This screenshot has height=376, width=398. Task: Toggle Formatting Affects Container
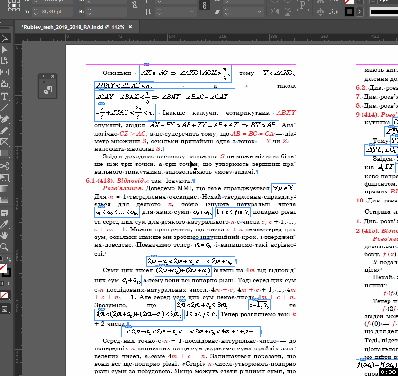(1, 284)
